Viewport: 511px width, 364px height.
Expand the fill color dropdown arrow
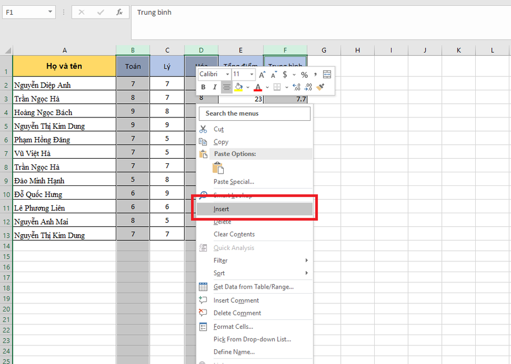coord(248,87)
